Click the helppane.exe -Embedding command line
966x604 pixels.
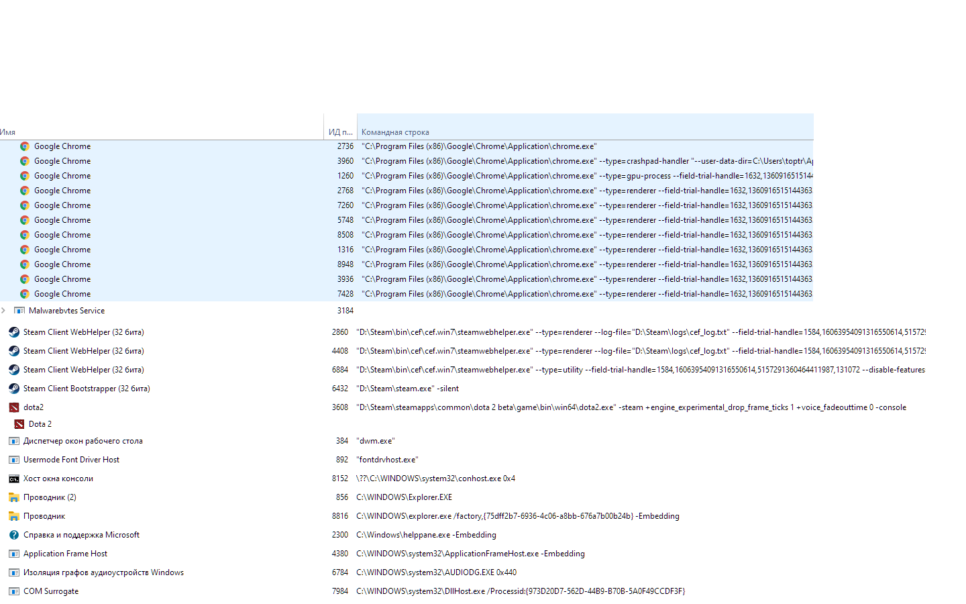pyautogui.click(x=426, y=535)
